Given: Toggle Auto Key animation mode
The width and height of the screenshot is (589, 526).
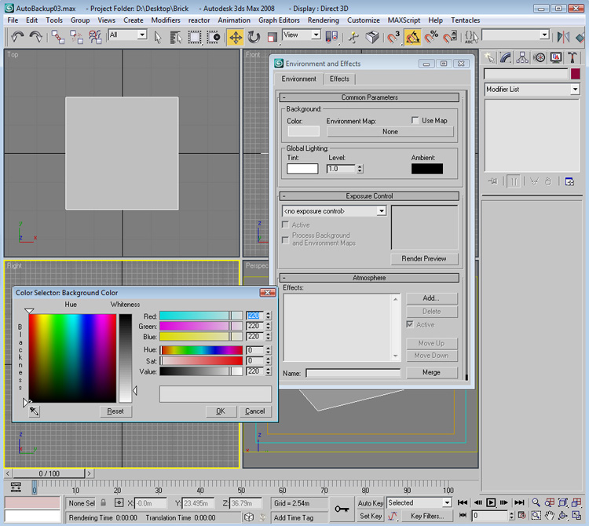Looking at the screenshot, I should (x=371, y=502).
